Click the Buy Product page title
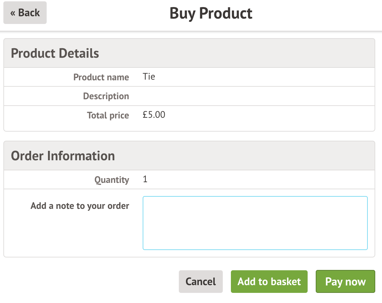Viewport: 382px width, 303px height. click(x=211, y=13)
